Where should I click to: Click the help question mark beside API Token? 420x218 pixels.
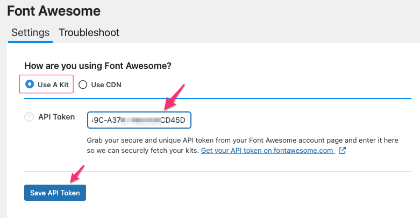pos(29,117)
